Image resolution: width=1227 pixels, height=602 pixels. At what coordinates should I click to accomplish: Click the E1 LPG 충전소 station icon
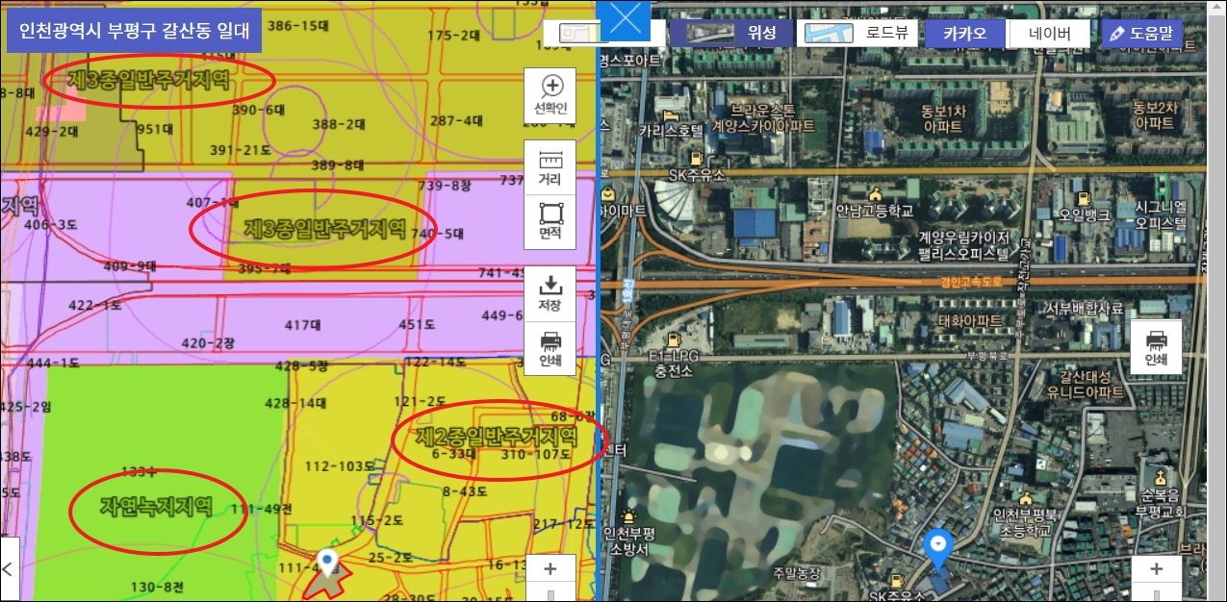675,339
